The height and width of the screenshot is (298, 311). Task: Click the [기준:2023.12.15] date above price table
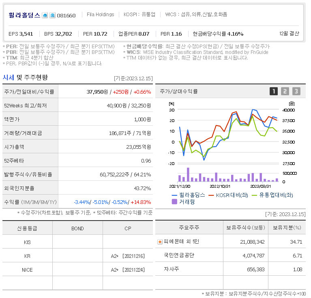coord(133,79)
